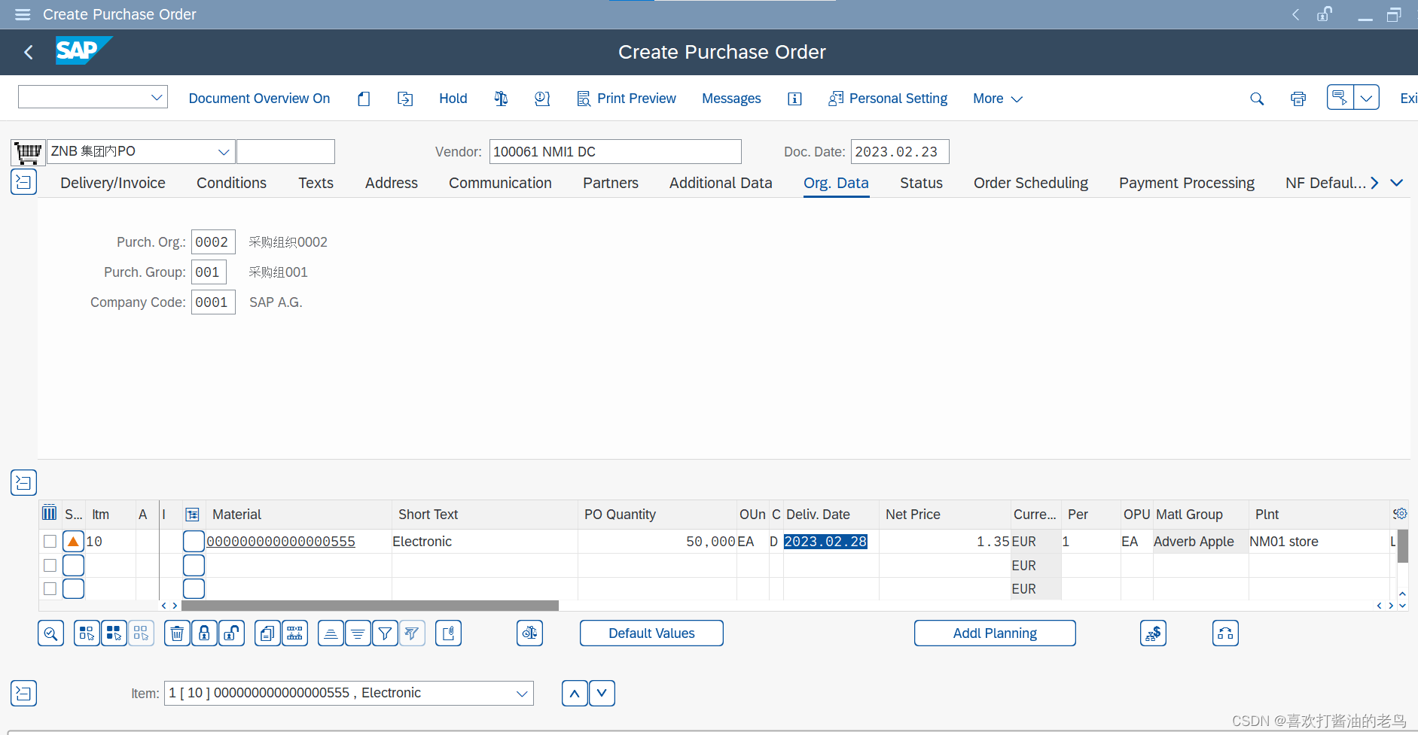This screenshot has width=1418, height=735.
Task: Click the Create New Document page icon
Action: click(x=364, y=98)
